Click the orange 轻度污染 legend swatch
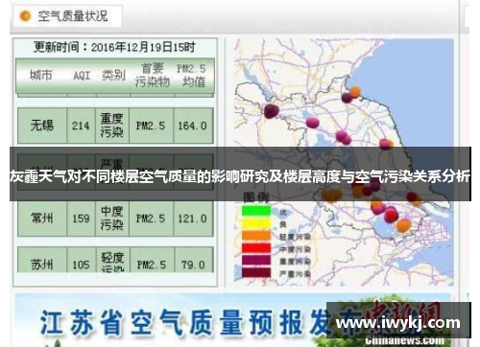 pyautogui.click(x=256, y=236)
